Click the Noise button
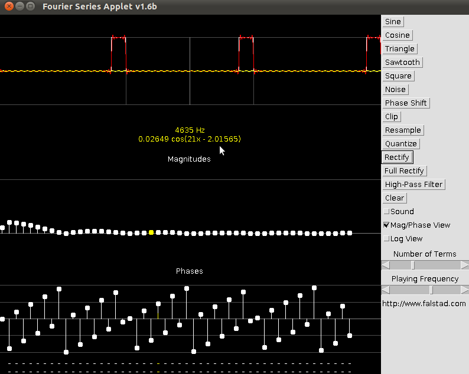469x374 pixels. 395,90
